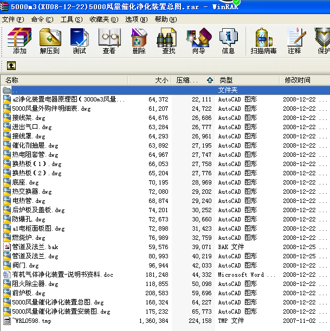Select the file 进出气口.dwg
330x331 pixels.
(32, 127)
